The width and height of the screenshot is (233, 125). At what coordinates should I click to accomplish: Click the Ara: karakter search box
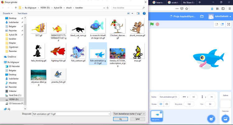pyautogui.click(x=128, y=8)
